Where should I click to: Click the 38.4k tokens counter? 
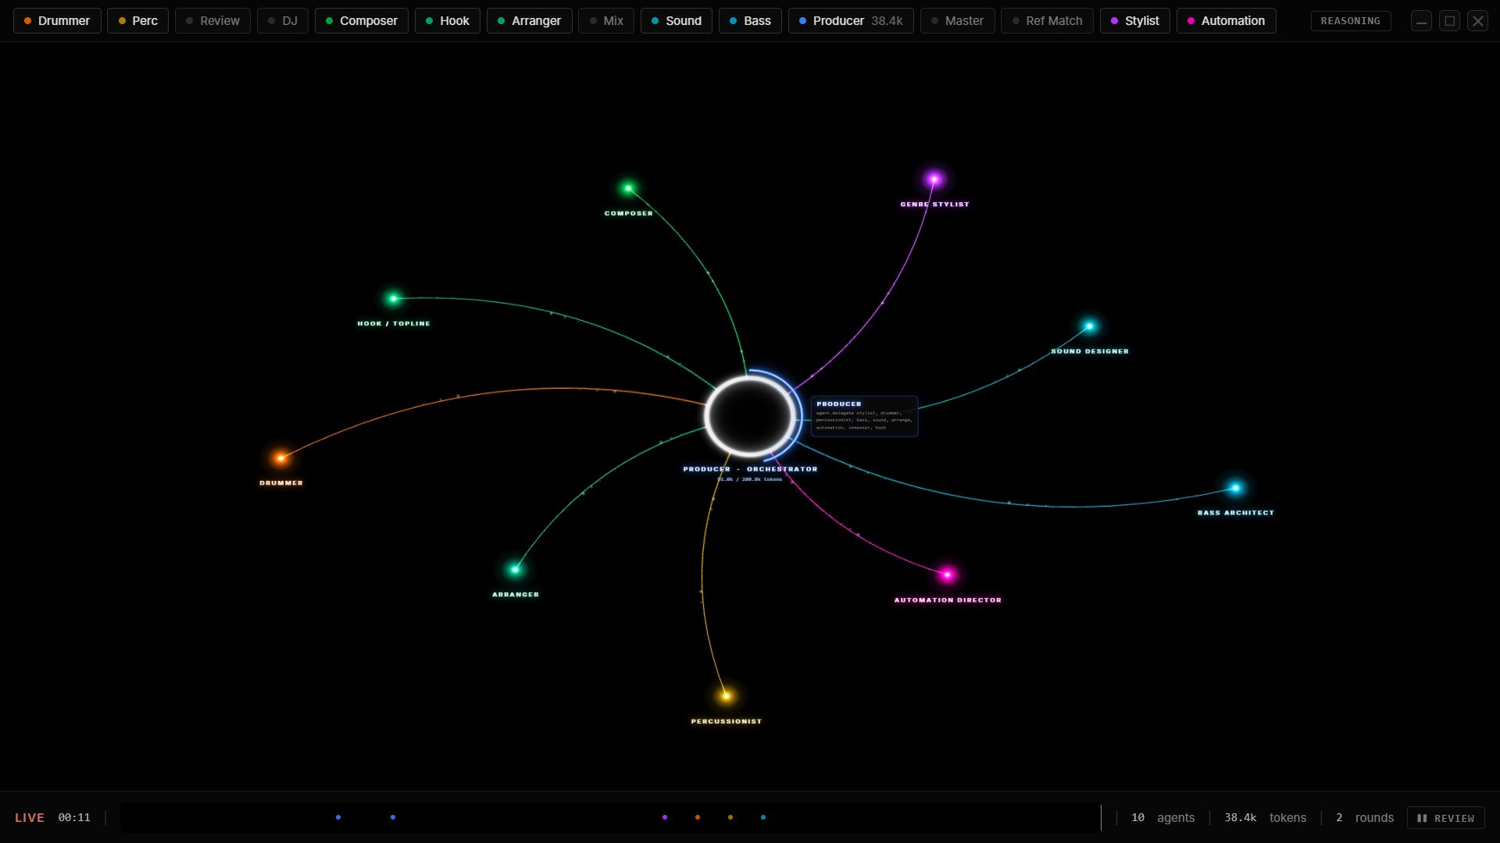click(x=1265, y=817)
